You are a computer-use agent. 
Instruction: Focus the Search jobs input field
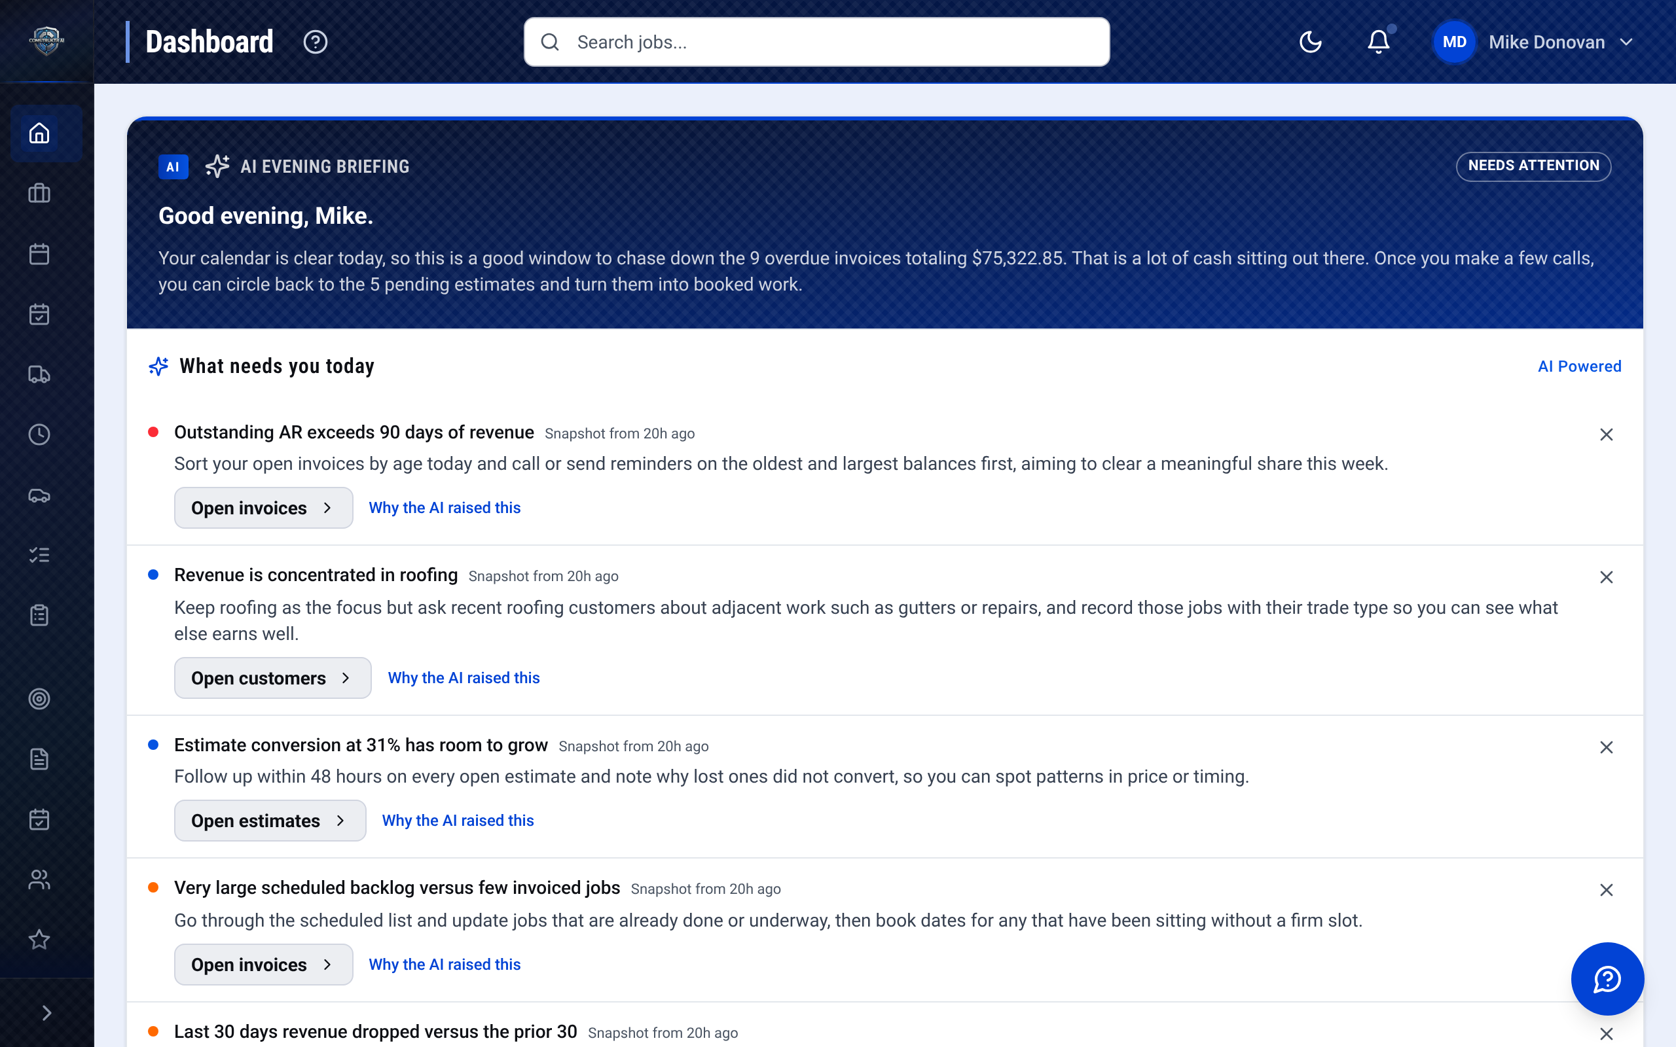tap(816, 43)
